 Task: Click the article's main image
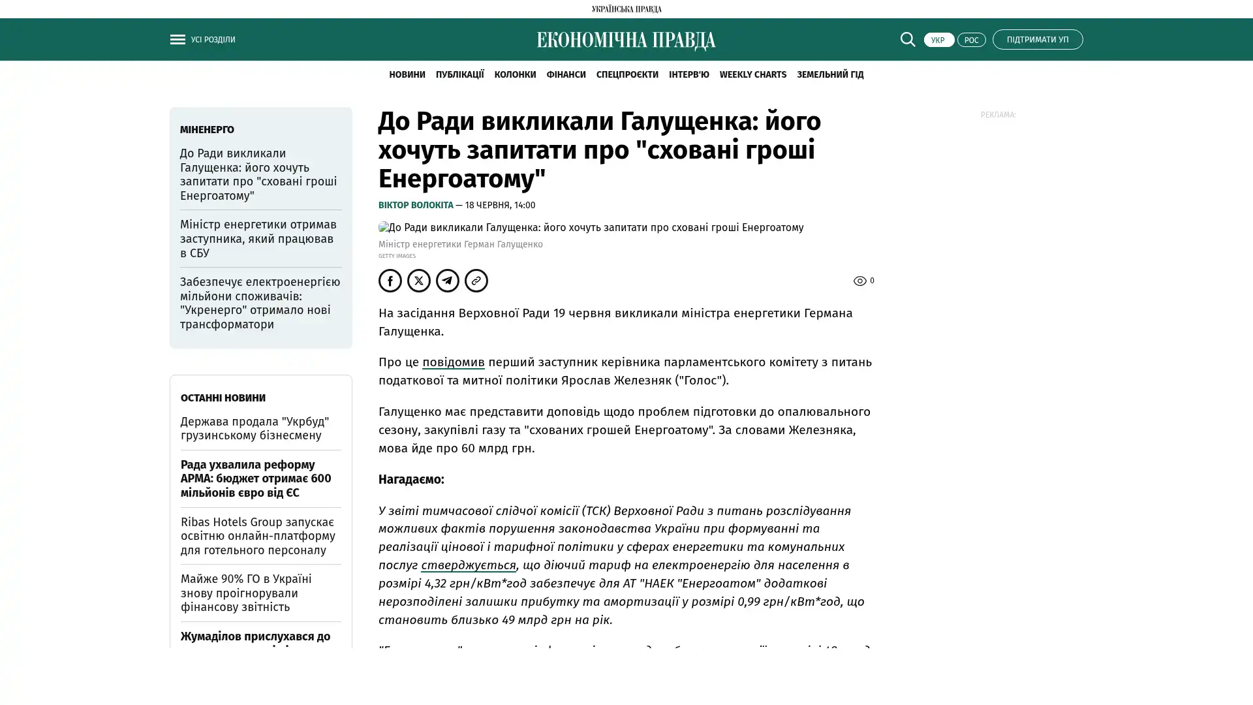[x=591, y=228]
